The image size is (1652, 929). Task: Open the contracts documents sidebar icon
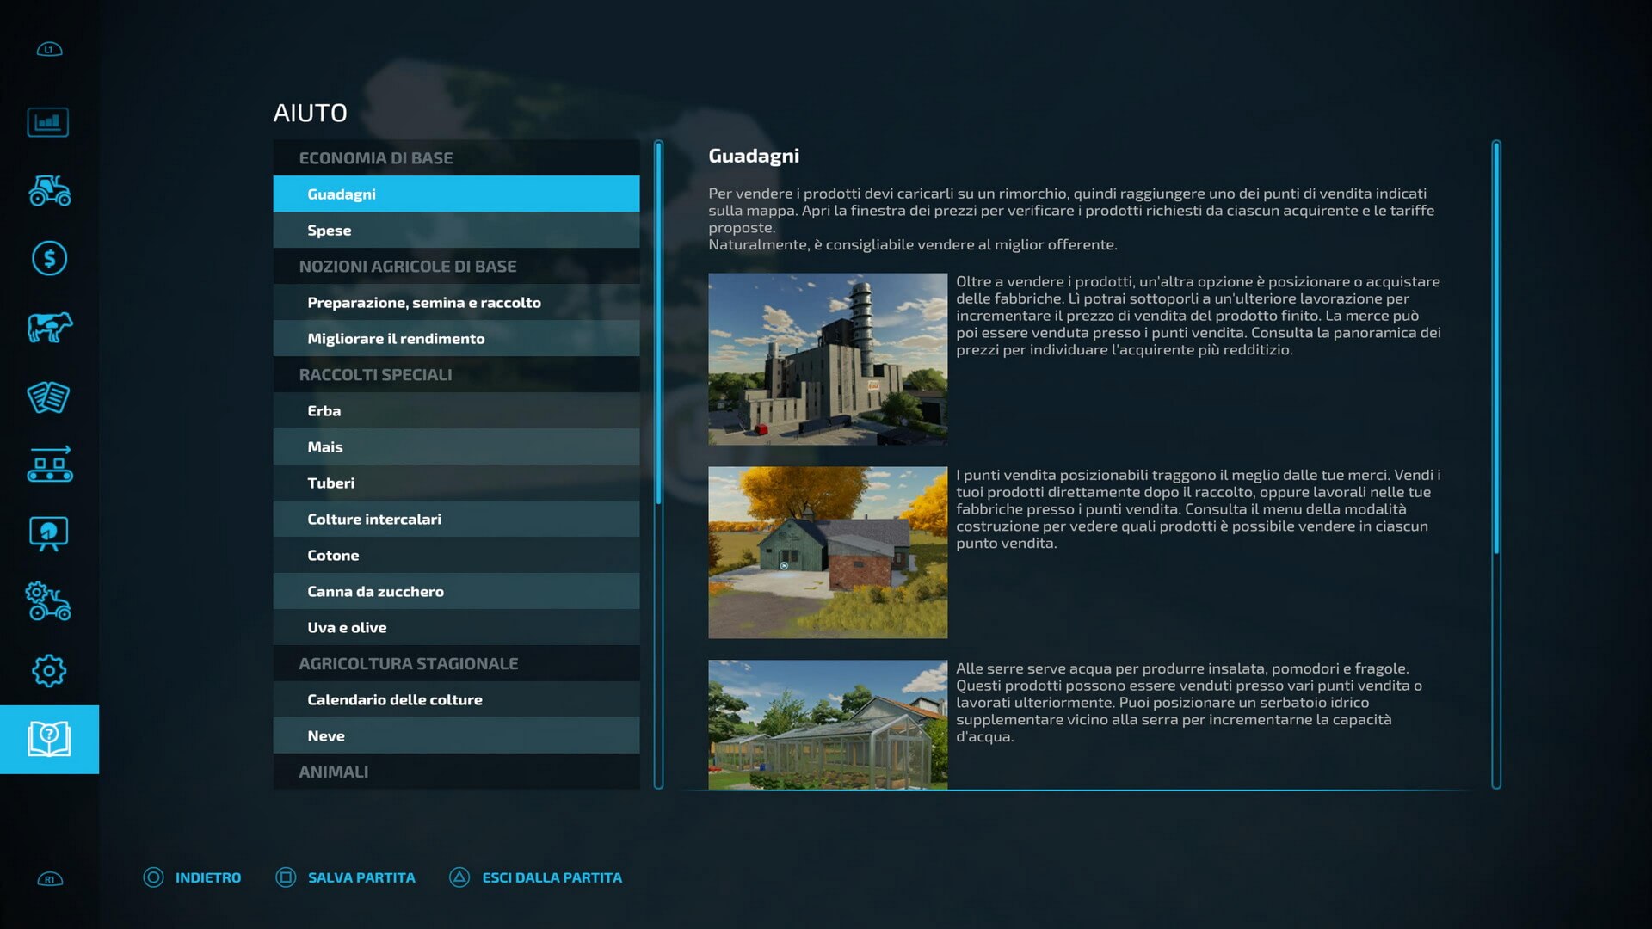tap(48, 397)
